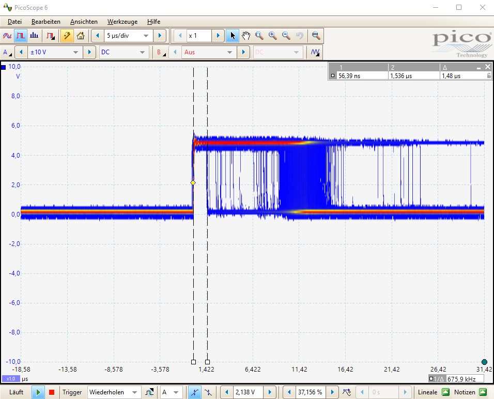Image resolution: width=494 pixels, height=399 pixels.
Task: Click the Zoom in magnifier
Action: click(x=273, y=36)
